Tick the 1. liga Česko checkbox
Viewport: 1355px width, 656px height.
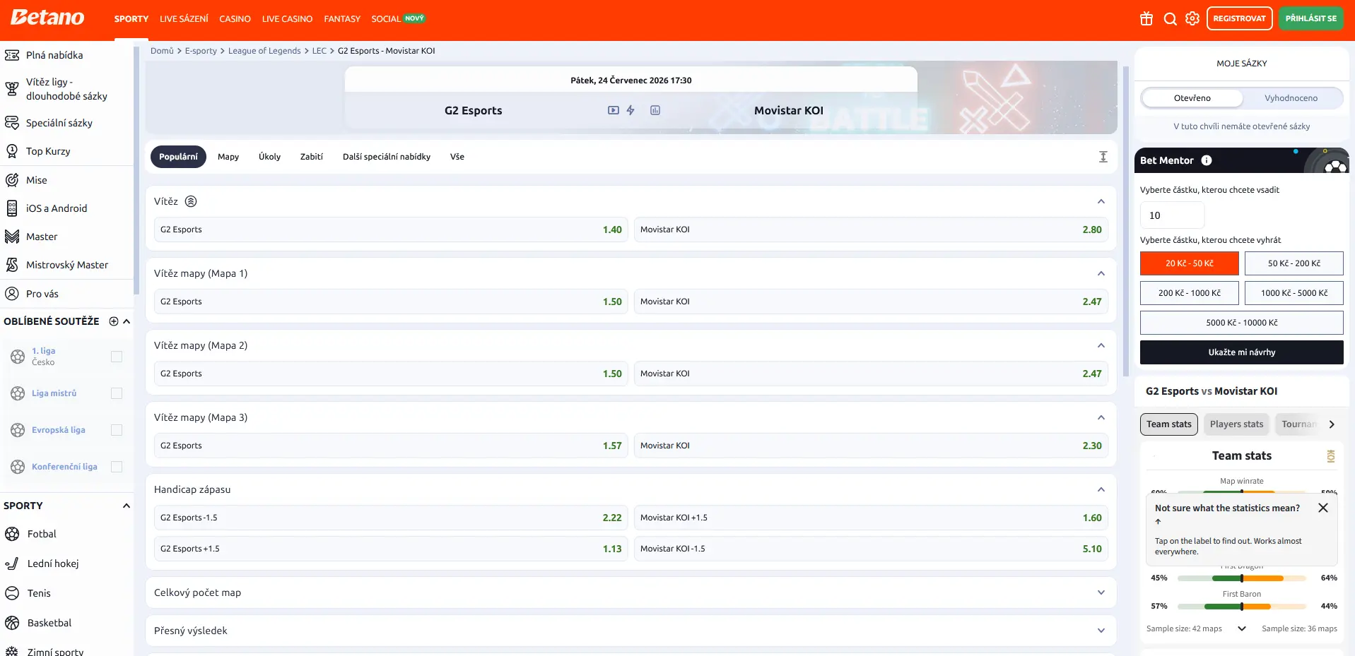[x=117, y=357]
